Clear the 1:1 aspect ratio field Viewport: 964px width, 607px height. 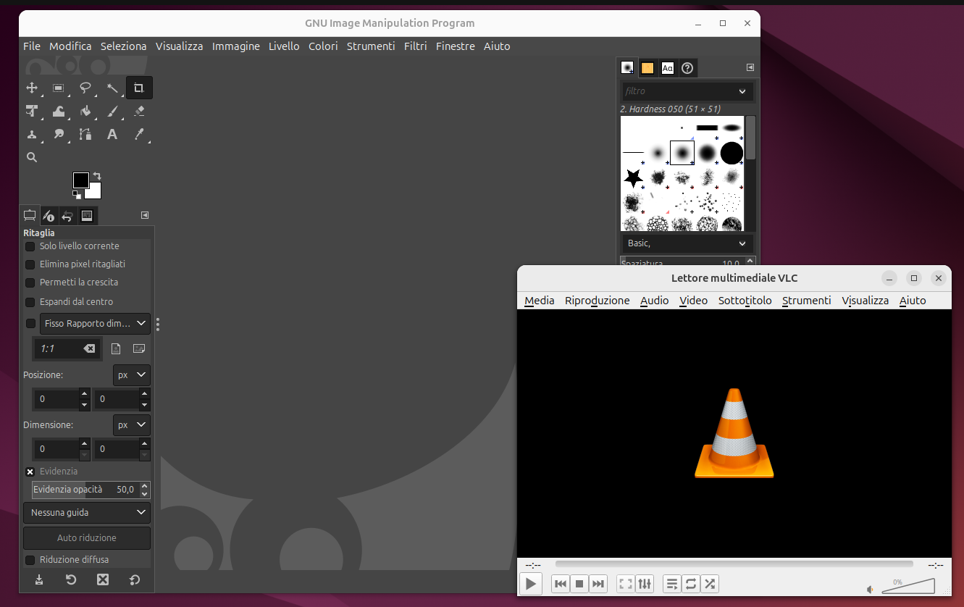point(89,348)
